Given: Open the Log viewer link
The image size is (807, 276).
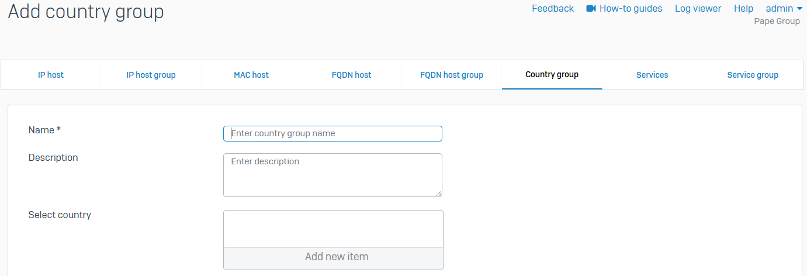Looking at the screenshot, I should click(698, 9).
